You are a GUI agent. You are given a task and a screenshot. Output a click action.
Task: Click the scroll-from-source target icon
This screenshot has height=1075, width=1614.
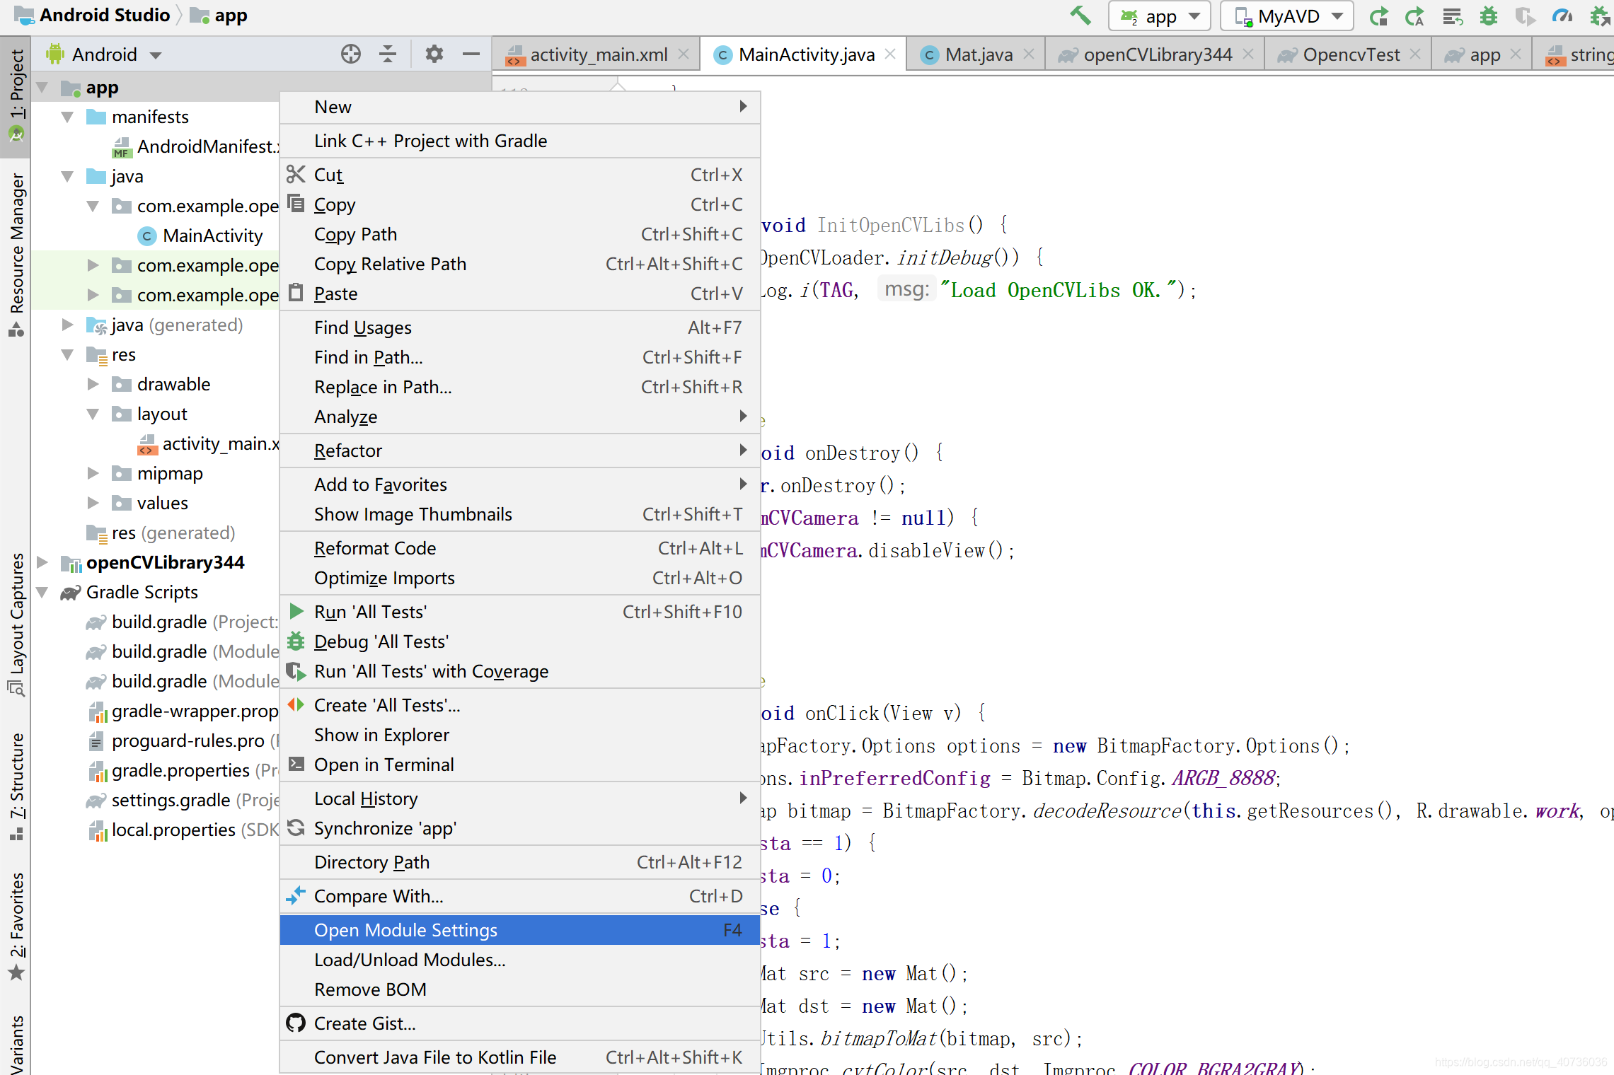[x=351, y=54]
